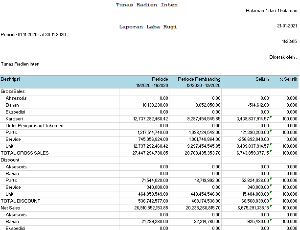Click the value 20,703,435,353.70
This screenshot has height=230, width=300.
pyautogui.click(x=203, y=153)
